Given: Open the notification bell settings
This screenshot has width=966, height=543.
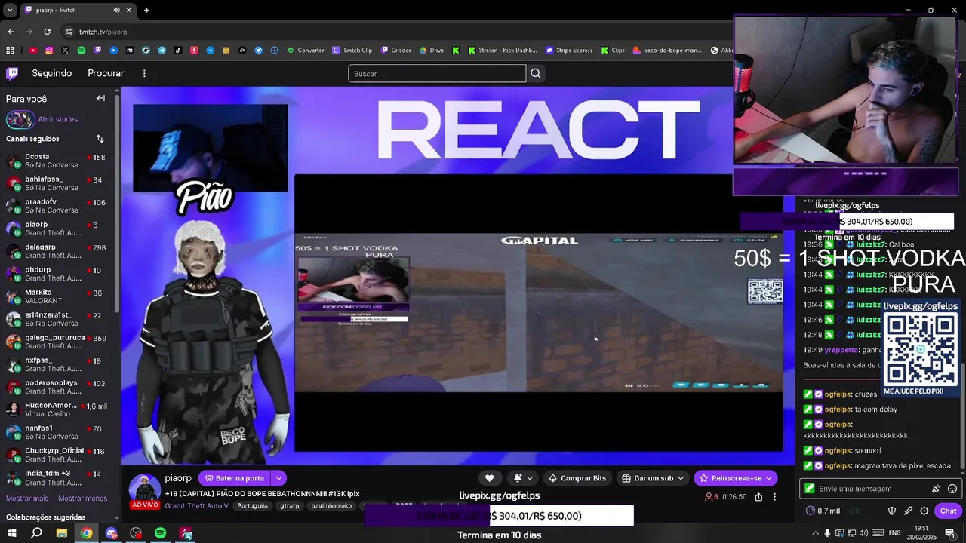Looking at the screenshot, I should tap(523, 478).
